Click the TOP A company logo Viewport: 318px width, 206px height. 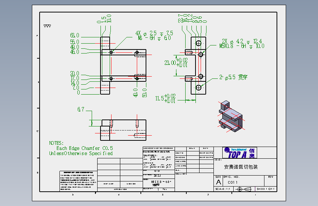240,153
